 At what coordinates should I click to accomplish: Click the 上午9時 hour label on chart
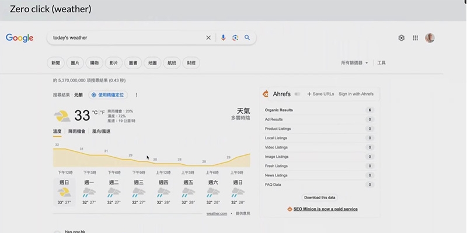pos(237,172)
